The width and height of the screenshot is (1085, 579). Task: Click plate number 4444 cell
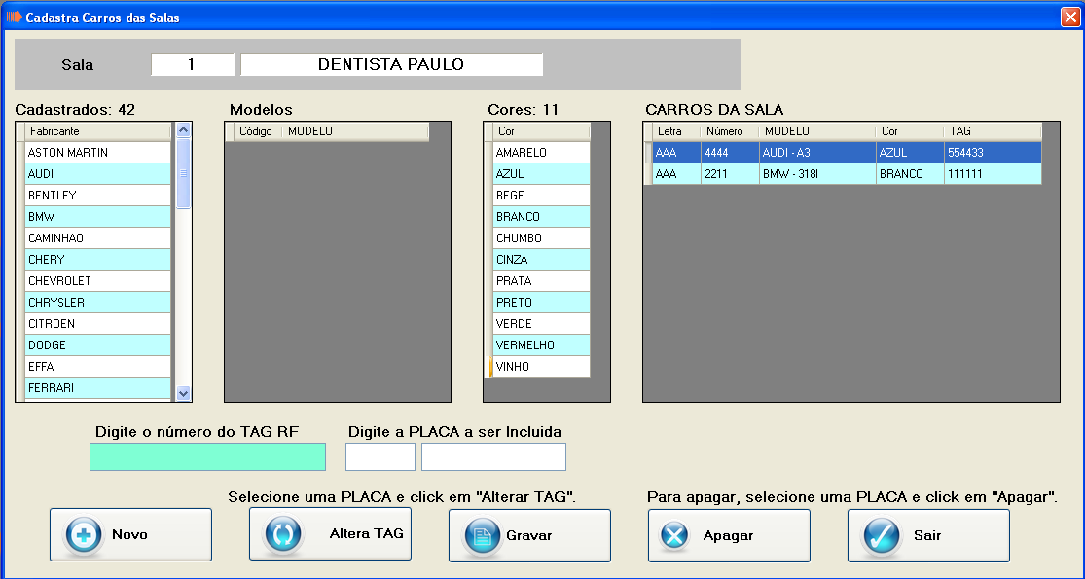(730, 152)
